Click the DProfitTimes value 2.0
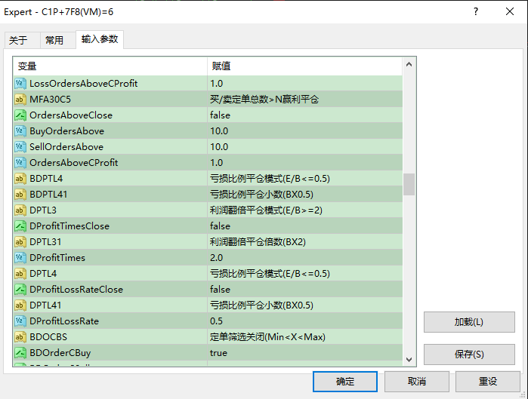The height and width of the screenshot is (399, 528). [x=217, y=257]
